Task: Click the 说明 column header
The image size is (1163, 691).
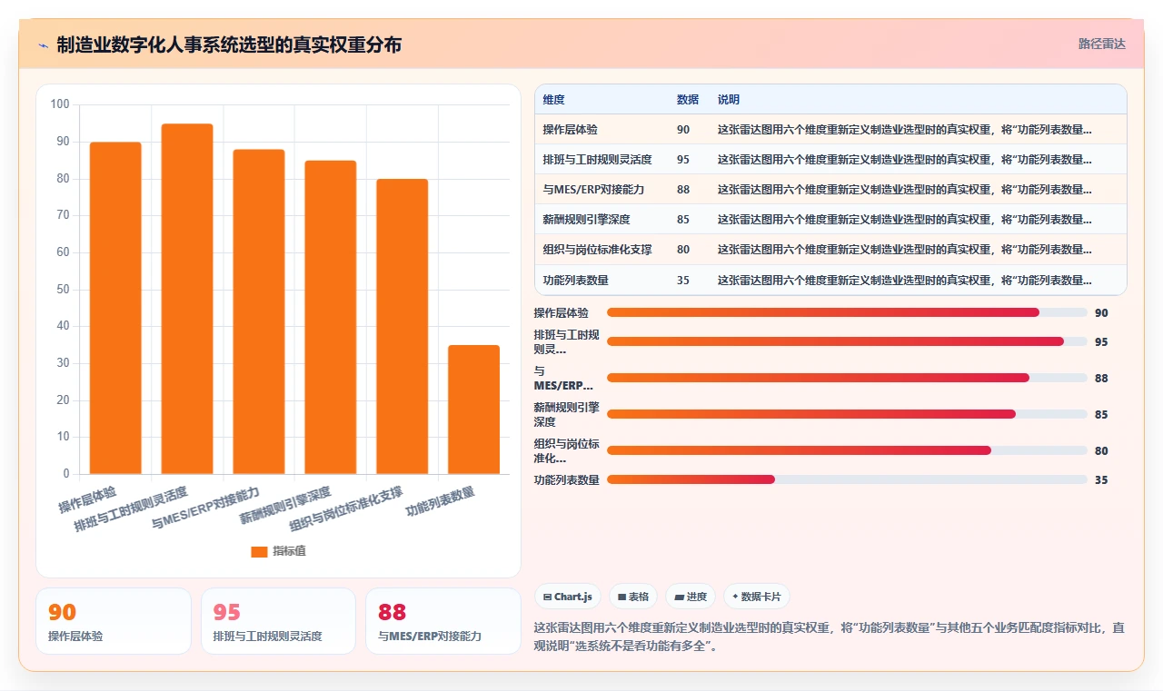Action: [x=729, y=99]
